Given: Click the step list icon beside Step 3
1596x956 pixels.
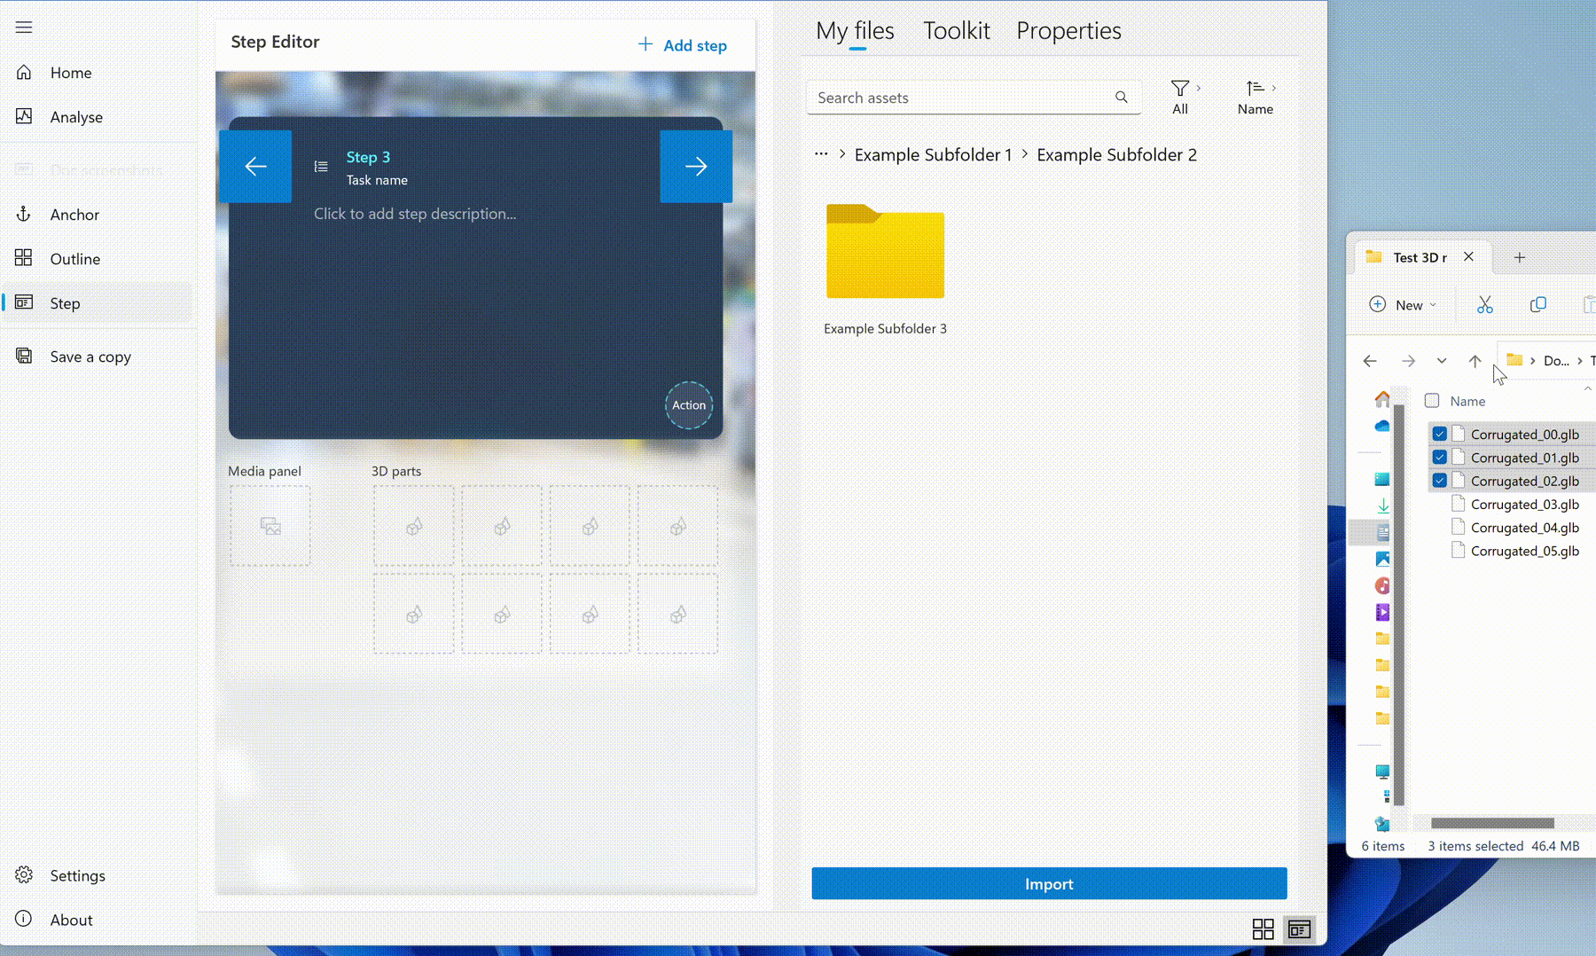Looking at the screenshot, I should click(321, 167).
